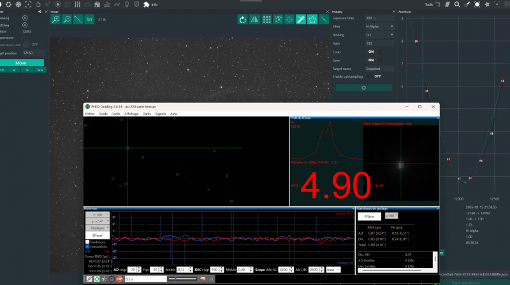510x285 pixels.
Task: Click the magnifier icon in Tools bar
Action: 457,4
